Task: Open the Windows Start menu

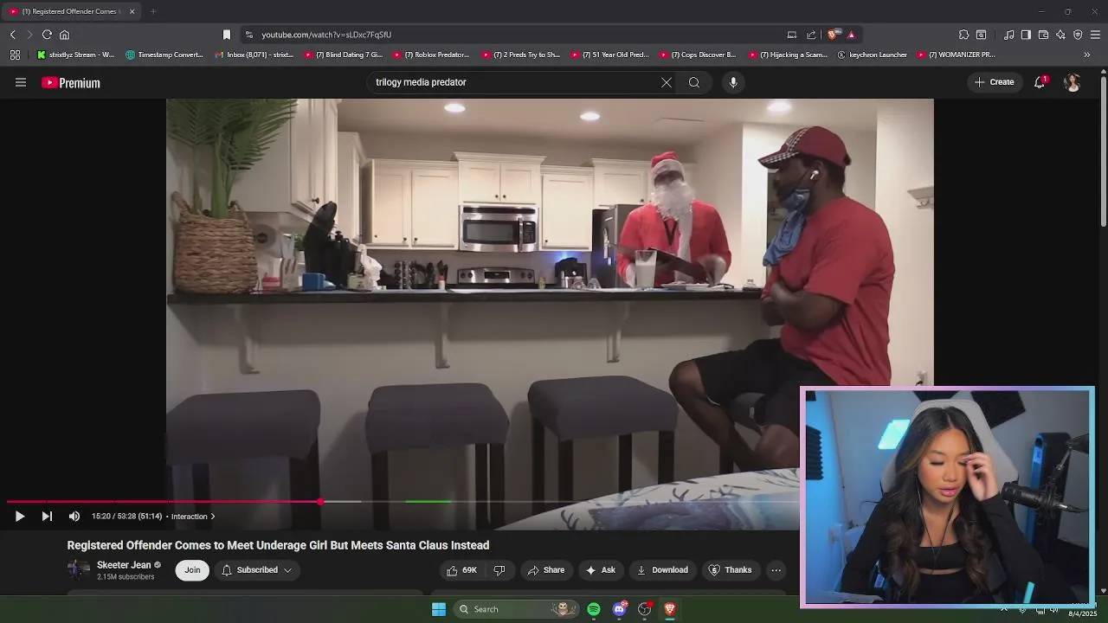Action: pos(439,609)
